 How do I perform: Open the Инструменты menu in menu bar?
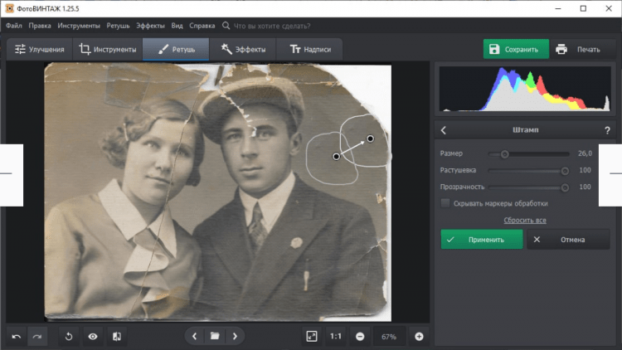79,26
